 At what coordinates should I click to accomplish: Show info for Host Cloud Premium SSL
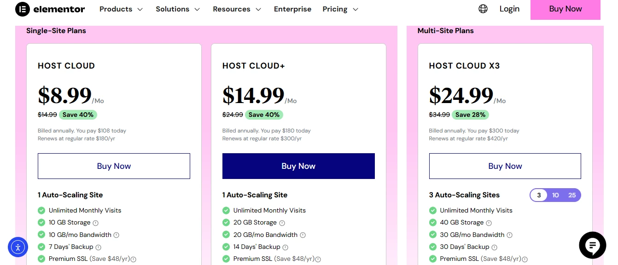click(x=134, y=259)
